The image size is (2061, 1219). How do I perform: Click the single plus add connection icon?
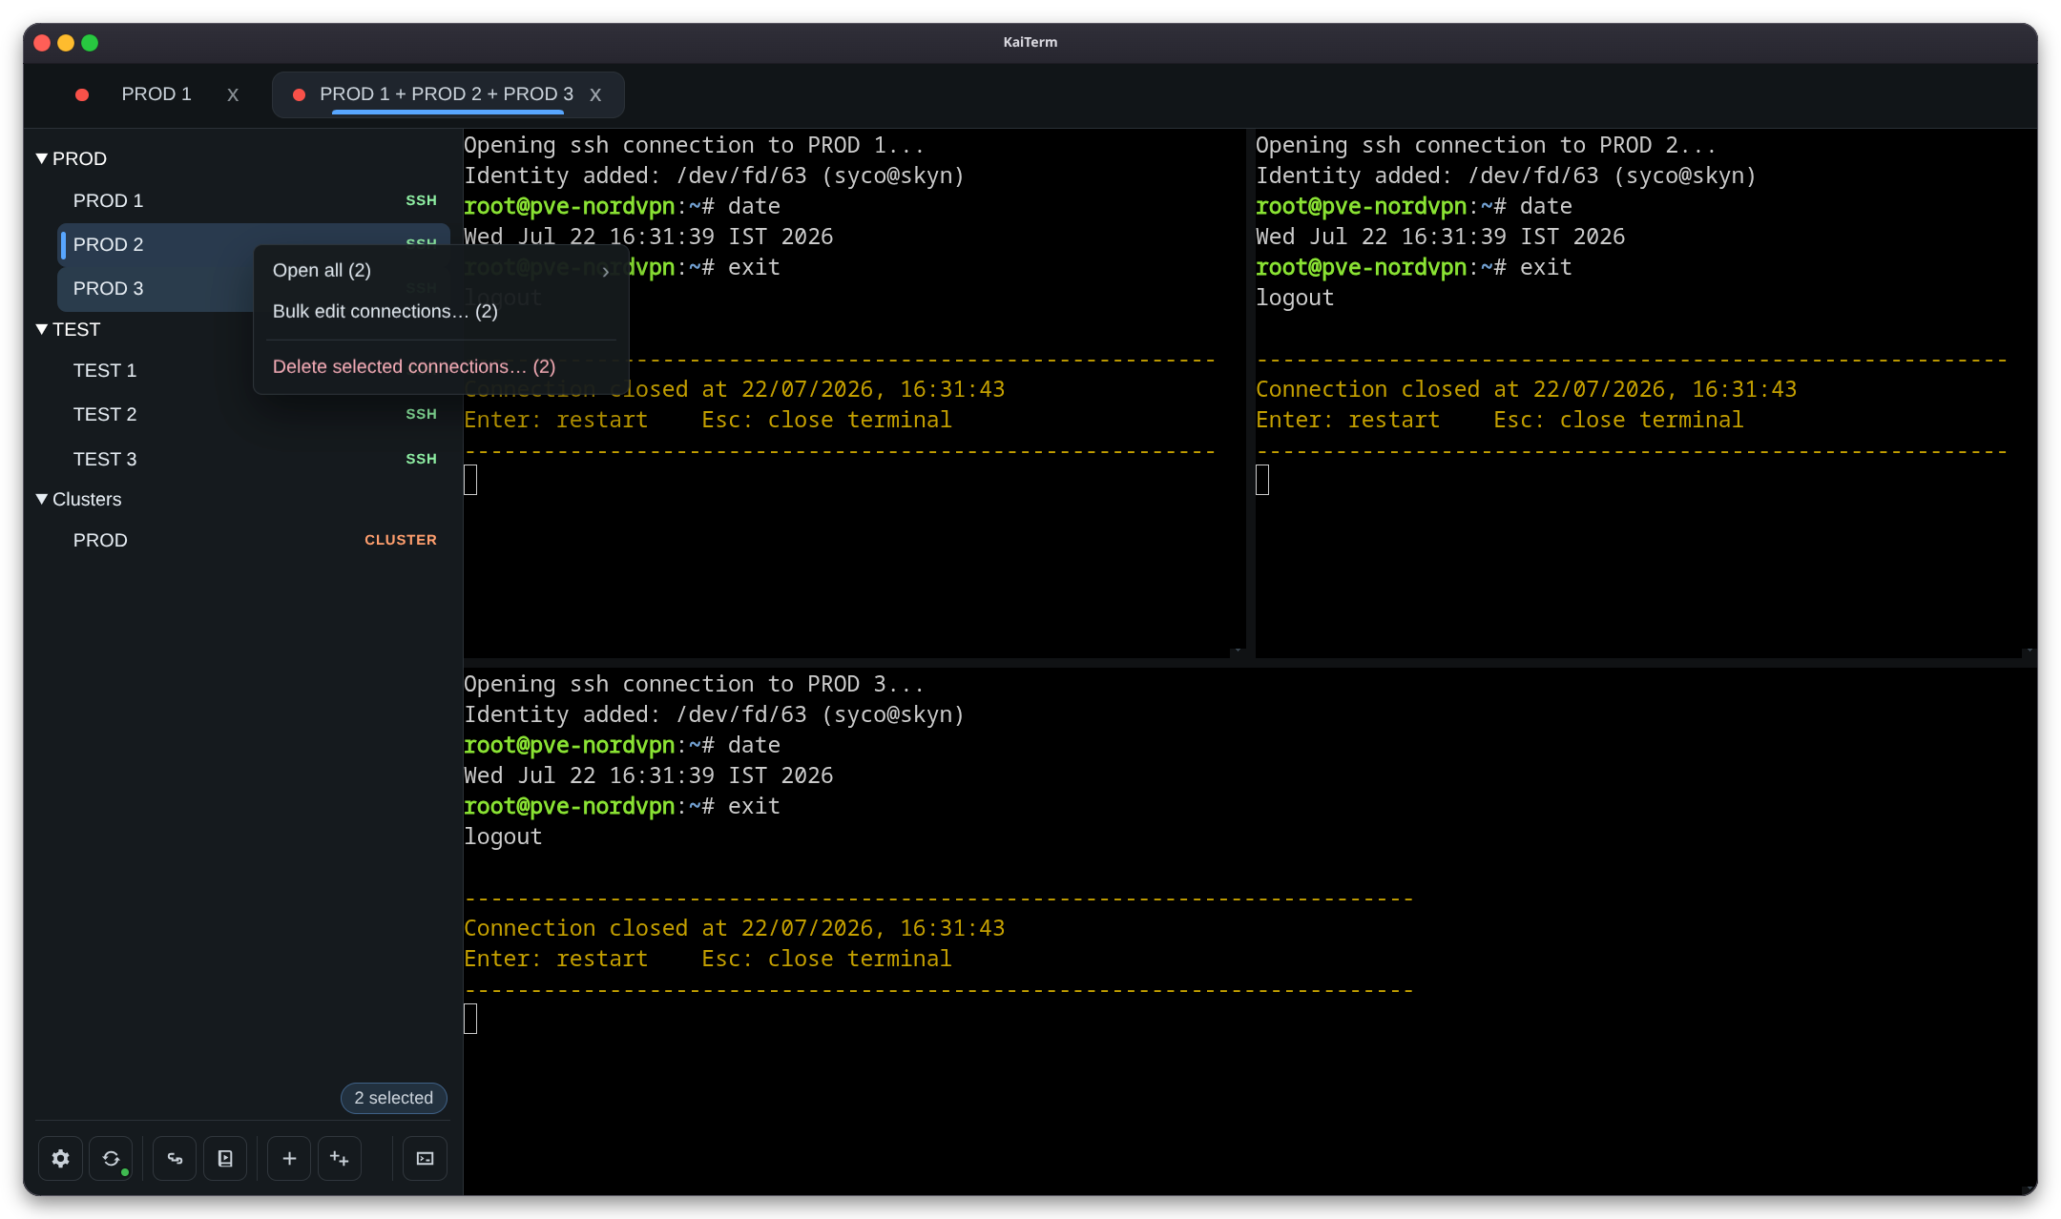pos(289,1158)
